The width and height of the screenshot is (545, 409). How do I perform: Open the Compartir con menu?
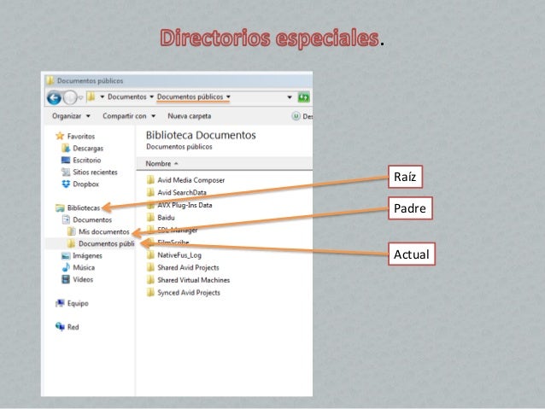[129, 116]
